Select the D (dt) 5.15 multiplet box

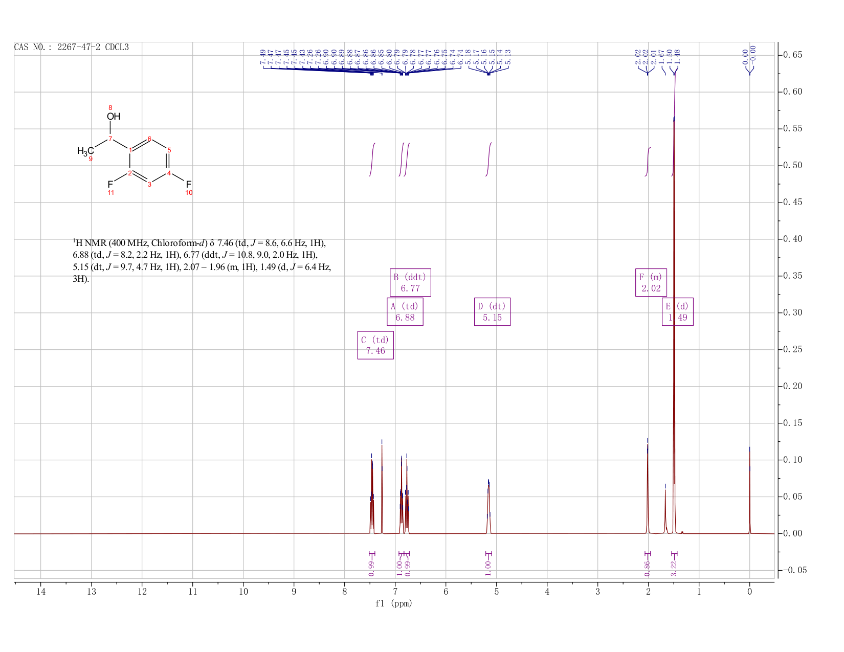[x=492, y=311]
